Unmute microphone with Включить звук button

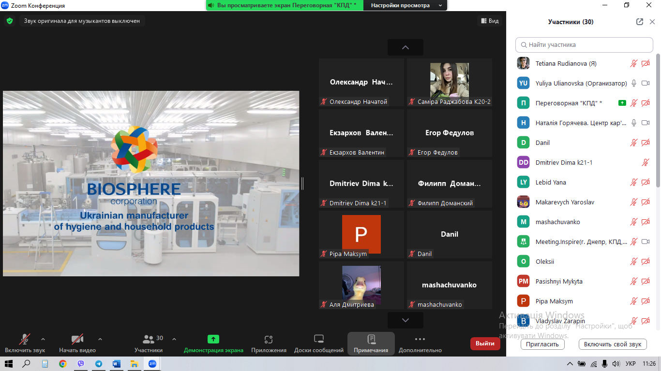pyautogui.click(x=25, y=343)
